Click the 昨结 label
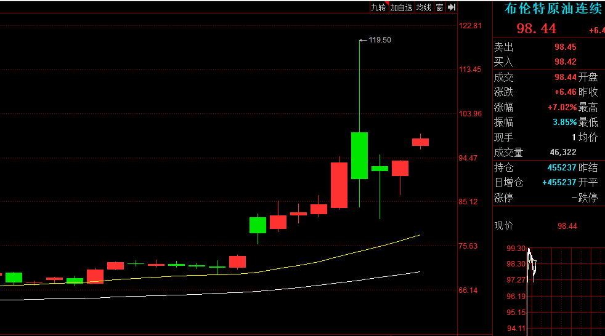The image size is (605, 336). coord(588,167)
